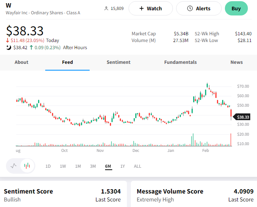Click the watchers person icon
Image resolution: width=257 pixels, height=207 pixels.
[x=106, y=8]
